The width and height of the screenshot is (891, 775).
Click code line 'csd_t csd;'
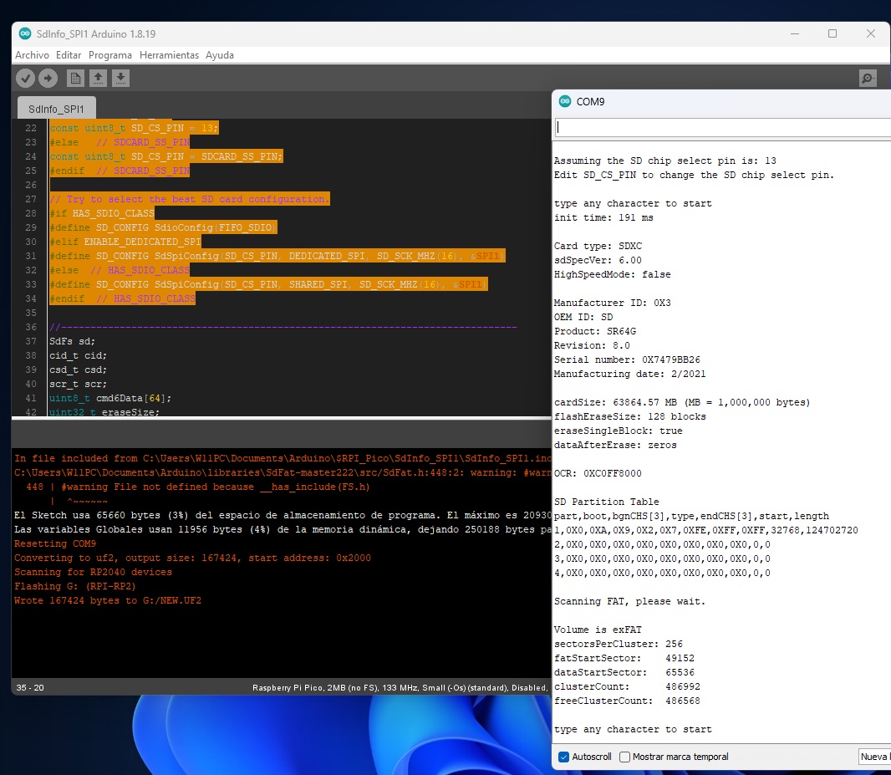[78, 370]
